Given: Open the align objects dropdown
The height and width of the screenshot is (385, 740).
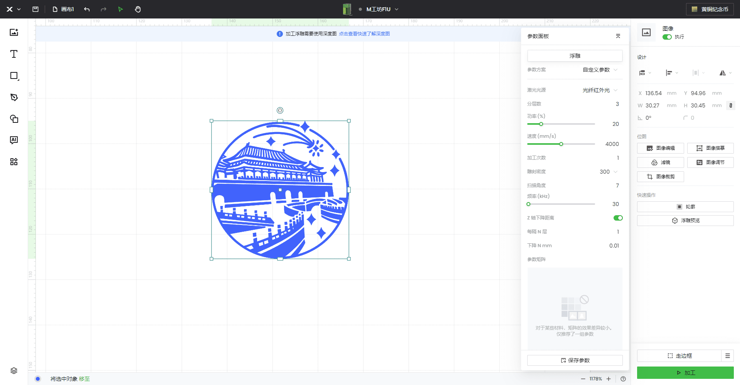Looking at the screenshot, I should click(x=672, y=73).
